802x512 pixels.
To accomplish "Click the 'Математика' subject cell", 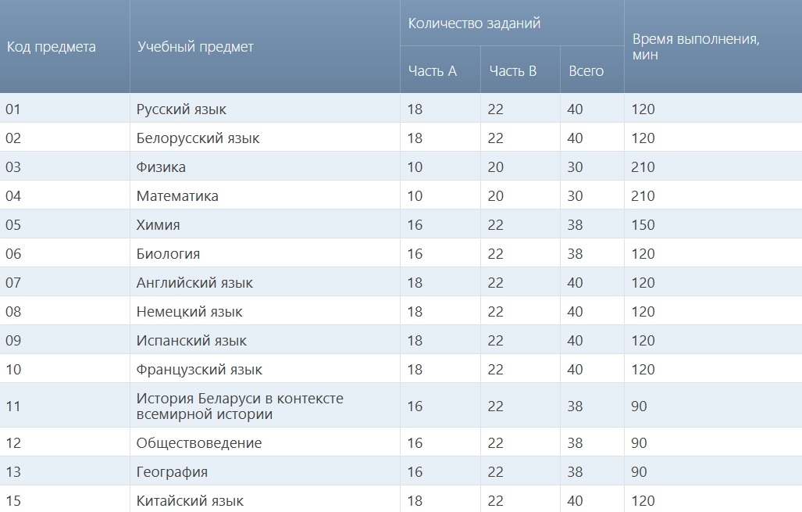I will tap(178, 196).
